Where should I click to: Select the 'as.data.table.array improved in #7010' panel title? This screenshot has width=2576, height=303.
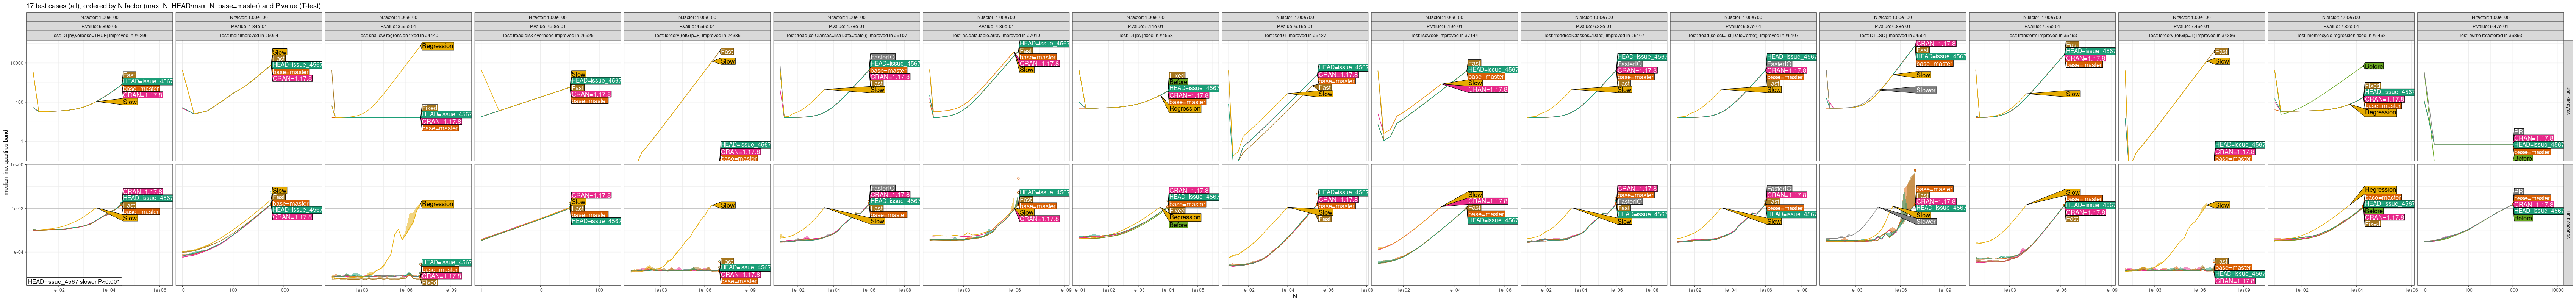995,35
